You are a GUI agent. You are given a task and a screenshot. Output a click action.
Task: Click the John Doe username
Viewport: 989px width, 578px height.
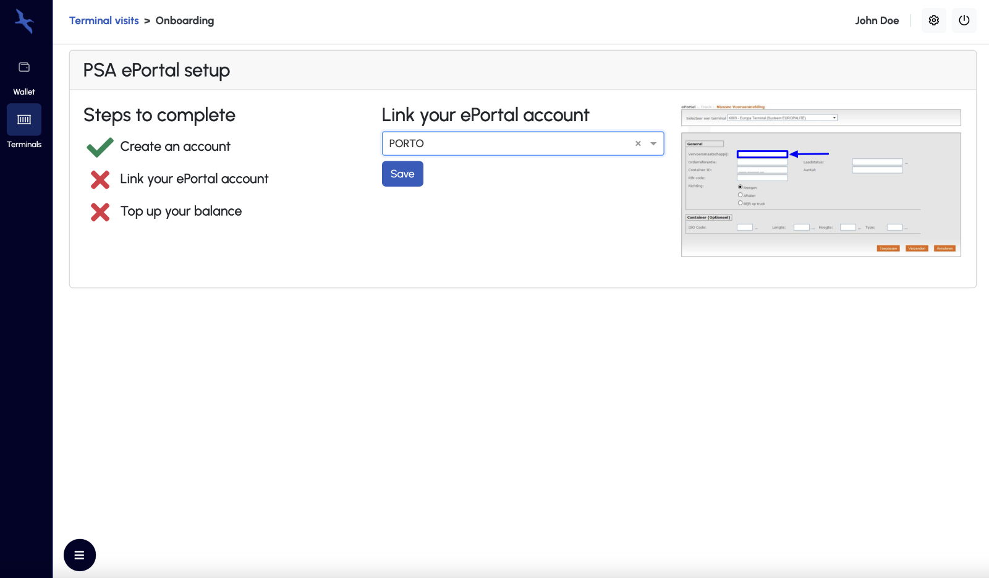click(877, 20)
